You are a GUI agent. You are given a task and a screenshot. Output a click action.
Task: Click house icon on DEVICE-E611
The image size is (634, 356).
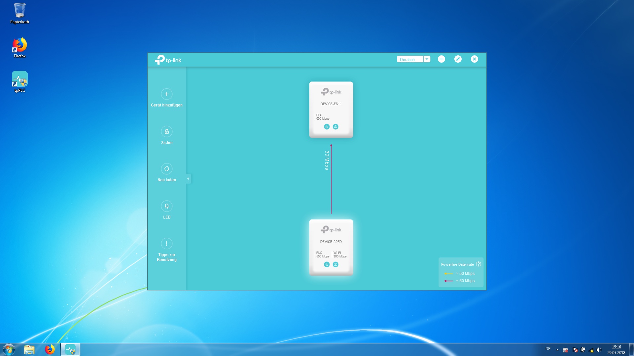click(x=335, y=127)
